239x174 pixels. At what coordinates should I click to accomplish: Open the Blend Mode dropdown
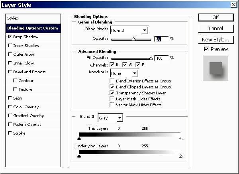pos(144,30)
